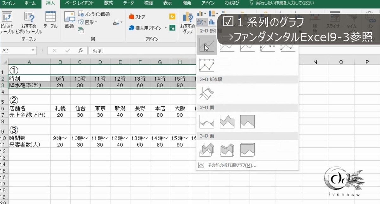
Task: Select the basic 2-D area chart
Action: [x=206, y=121]
